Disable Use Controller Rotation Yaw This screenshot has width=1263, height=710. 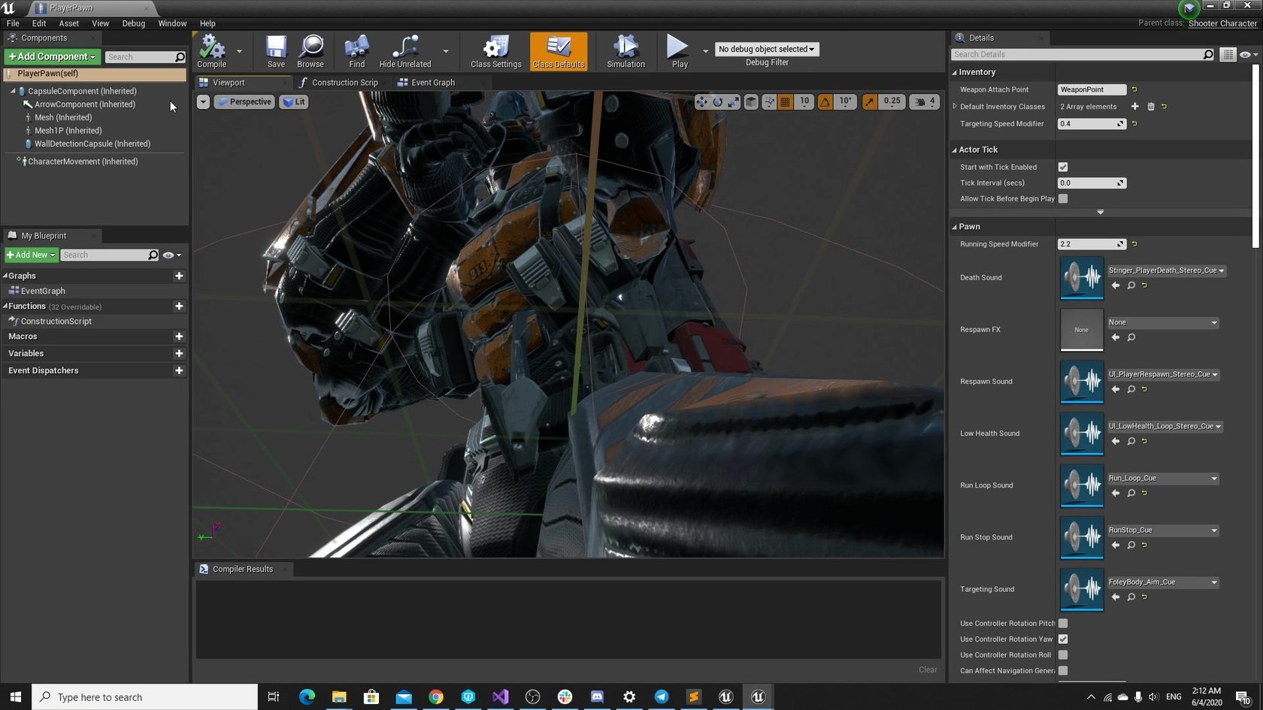click(x=1063, y=639)
